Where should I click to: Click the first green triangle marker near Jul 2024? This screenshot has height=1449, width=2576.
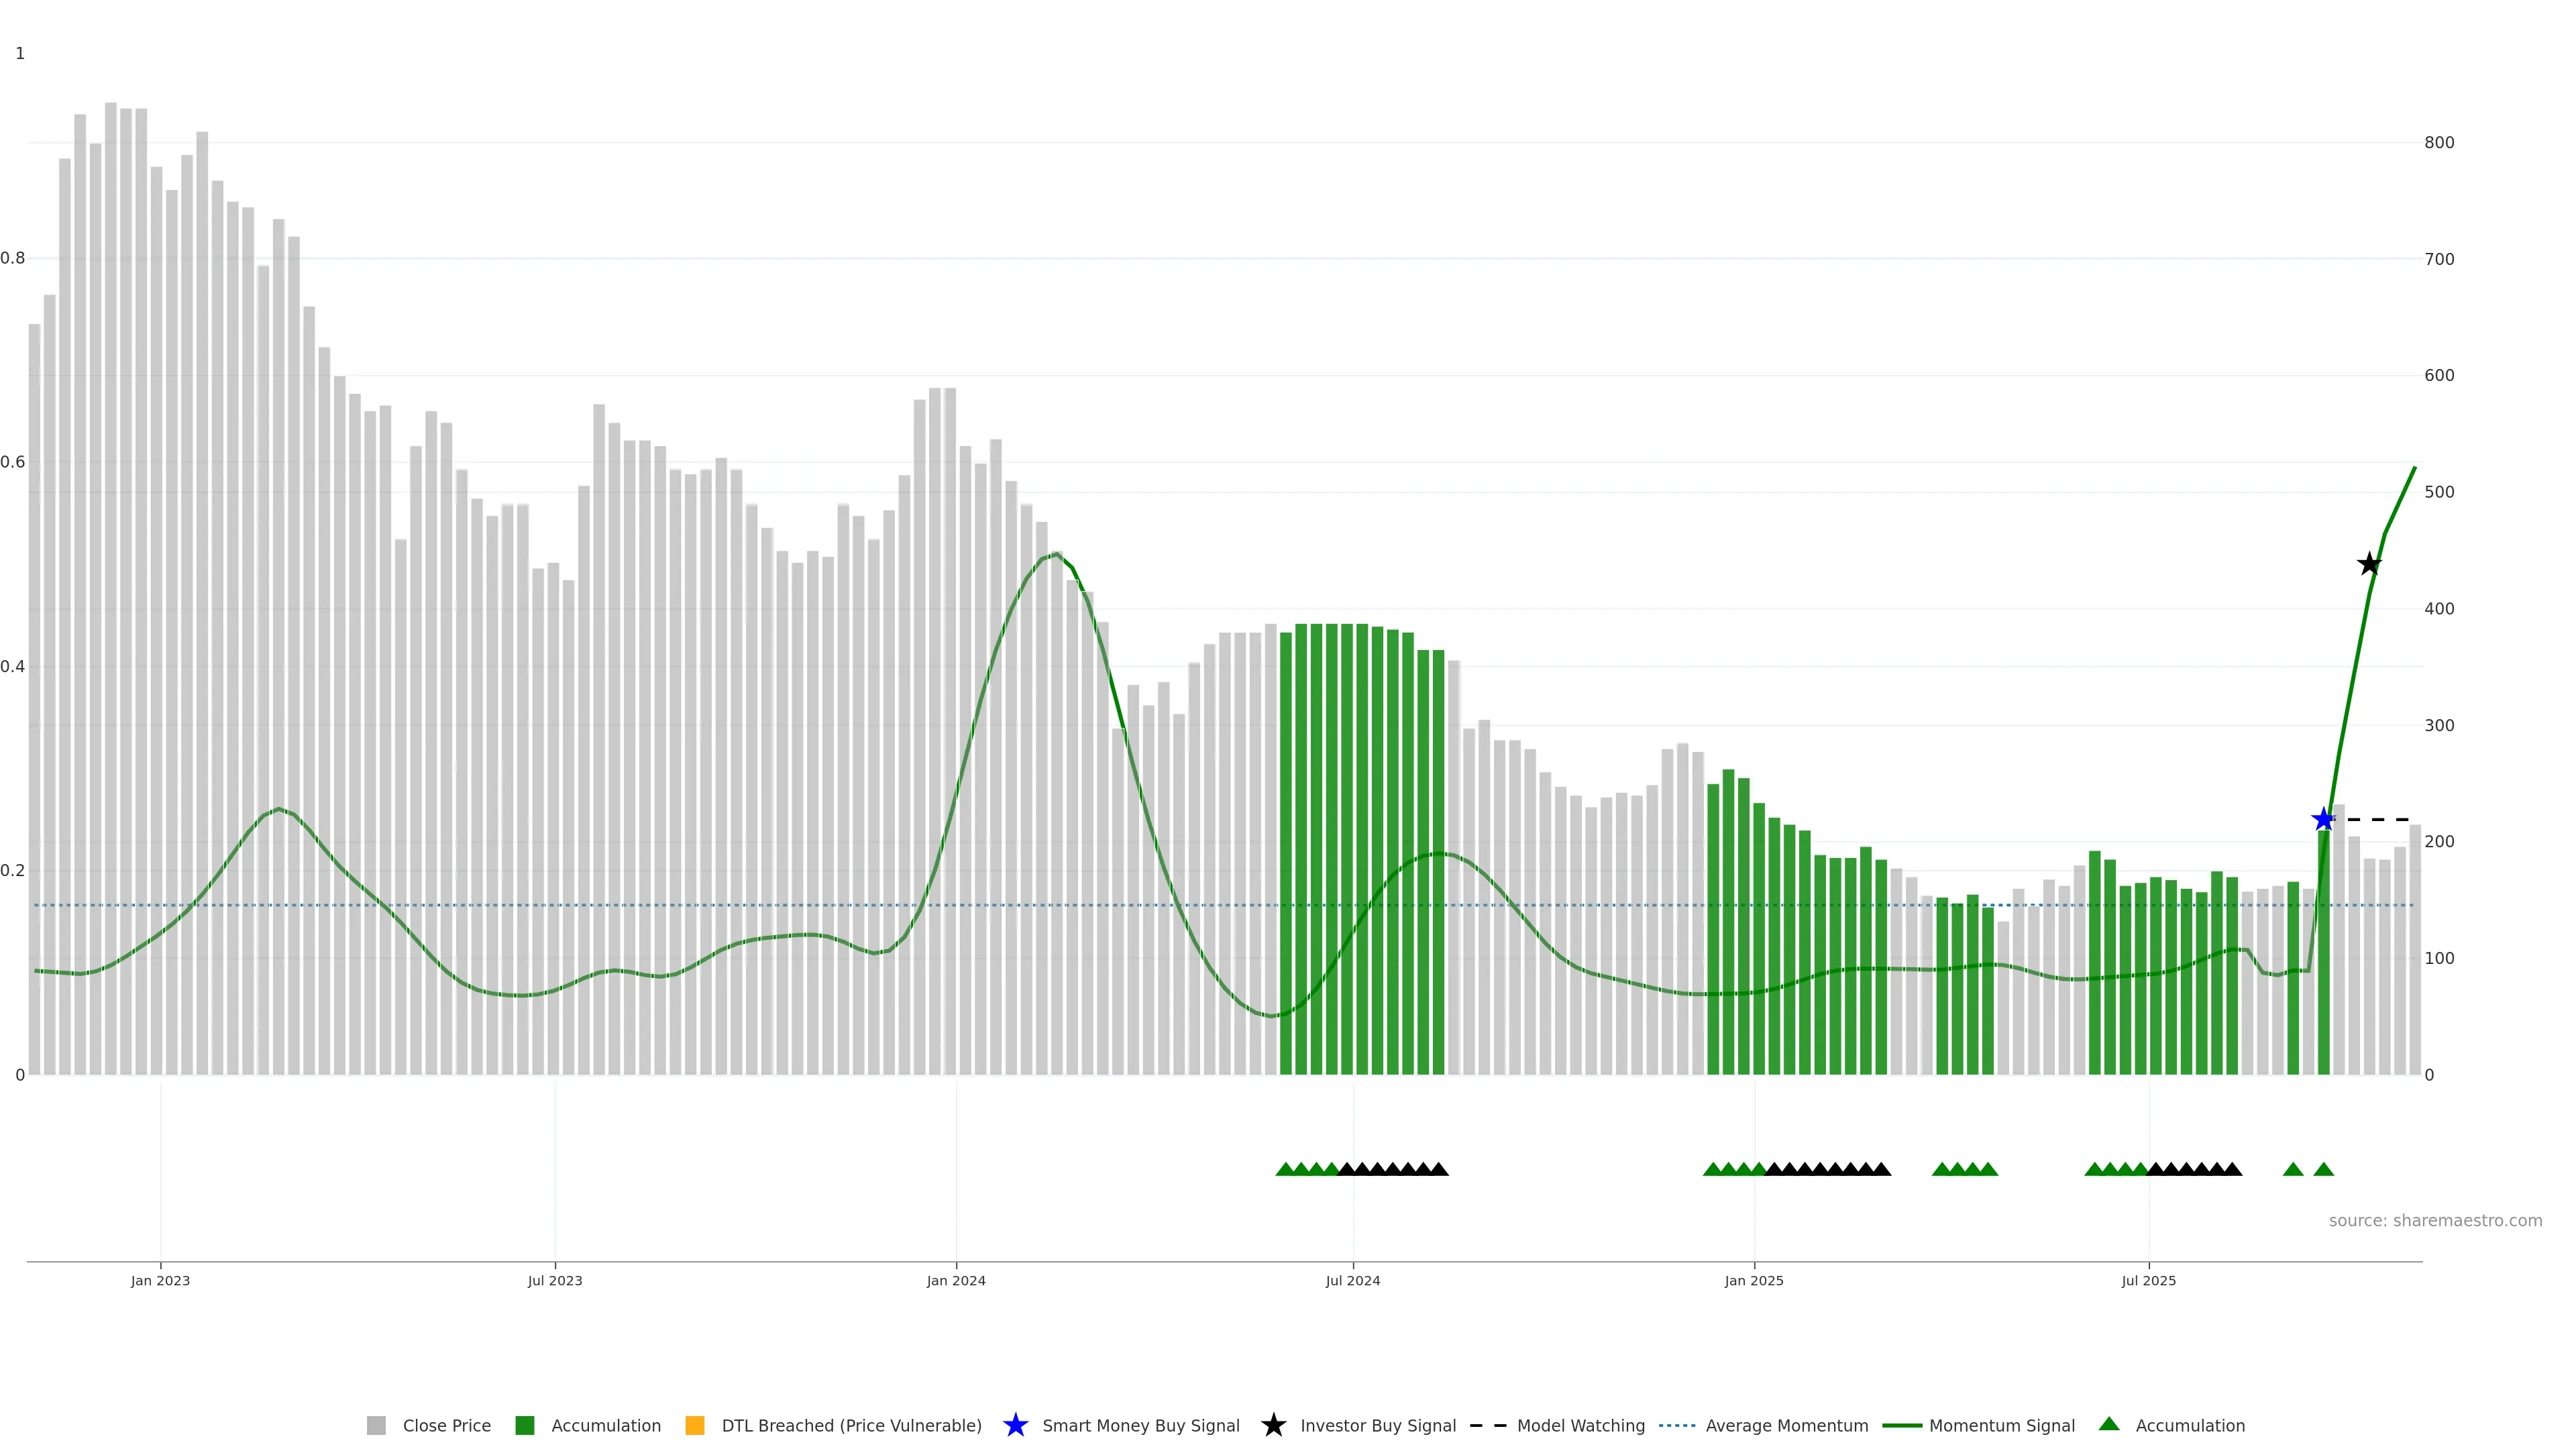[1286, 1169]
